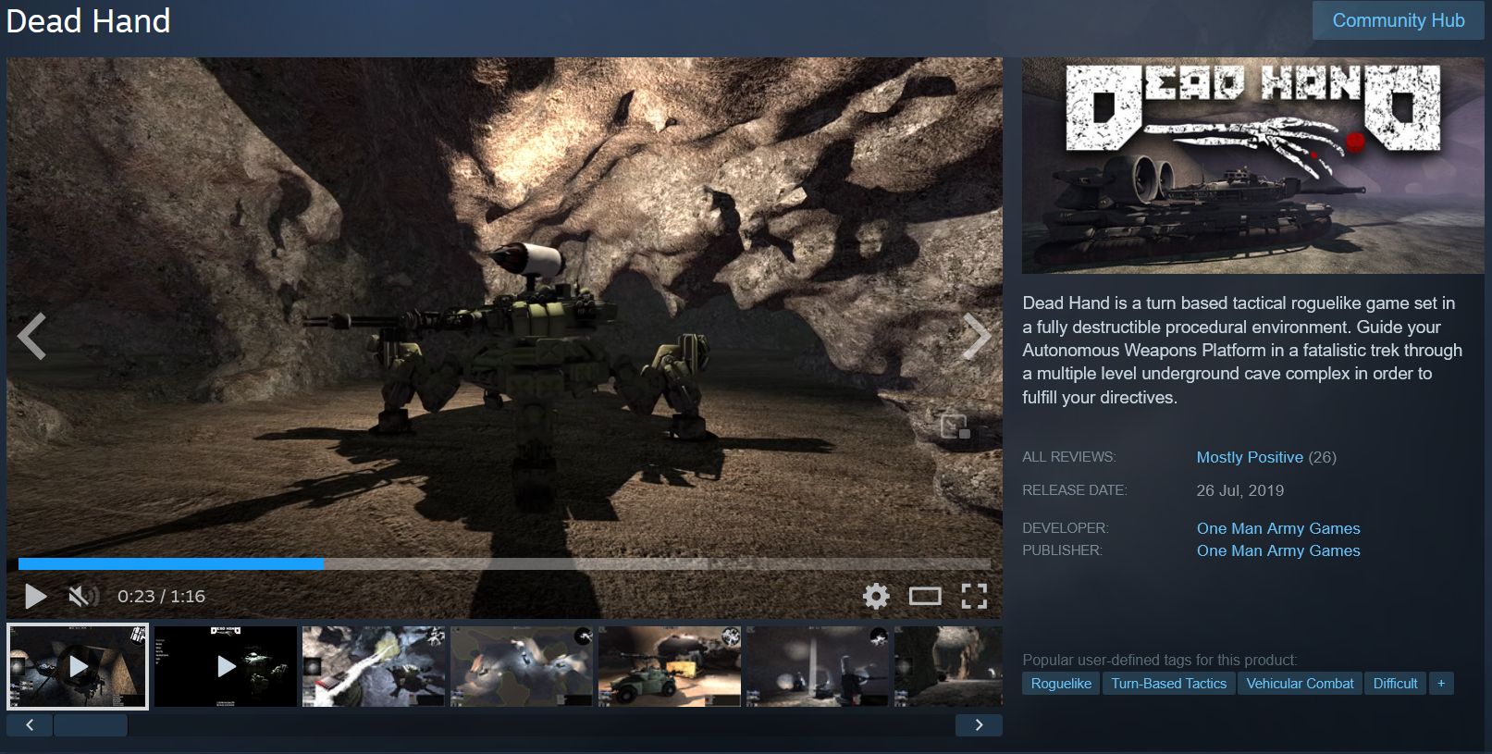This screenshot has width=1492, height=754.
Task: Unmute the video sound
Action: (x=82, y=597)
